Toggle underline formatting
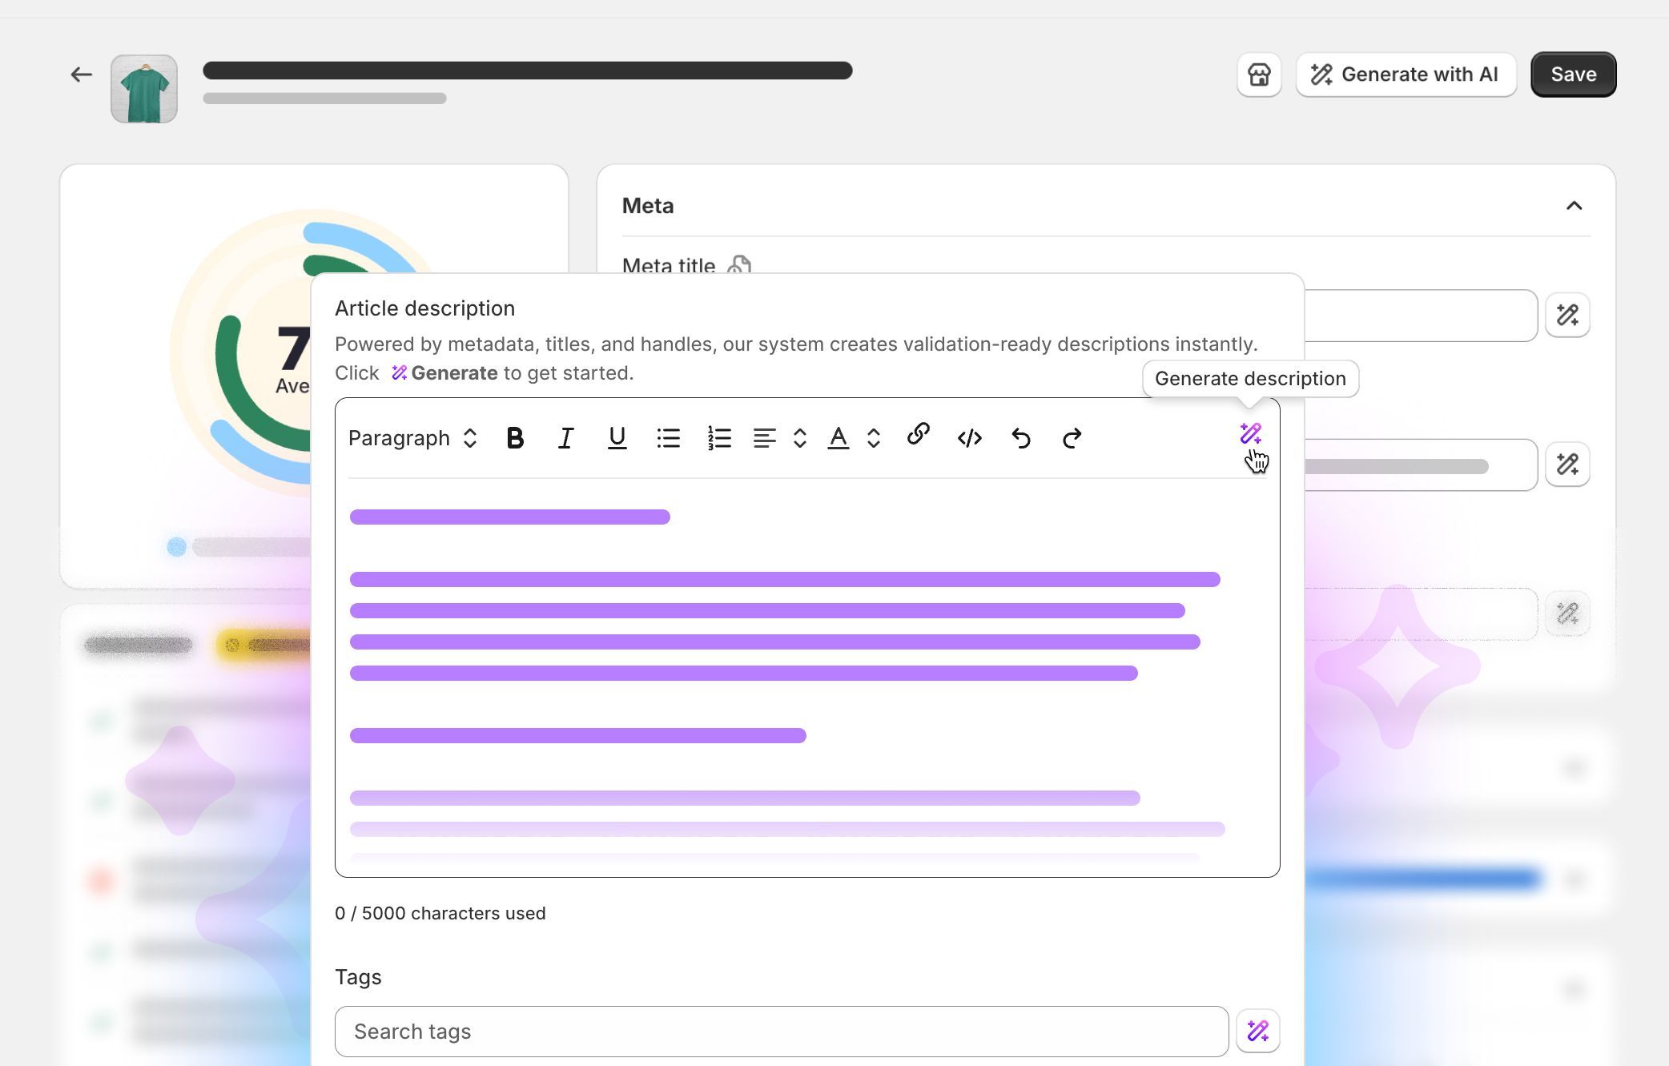The width and height of the screenshot is (1669, 1066). point(616,437)
